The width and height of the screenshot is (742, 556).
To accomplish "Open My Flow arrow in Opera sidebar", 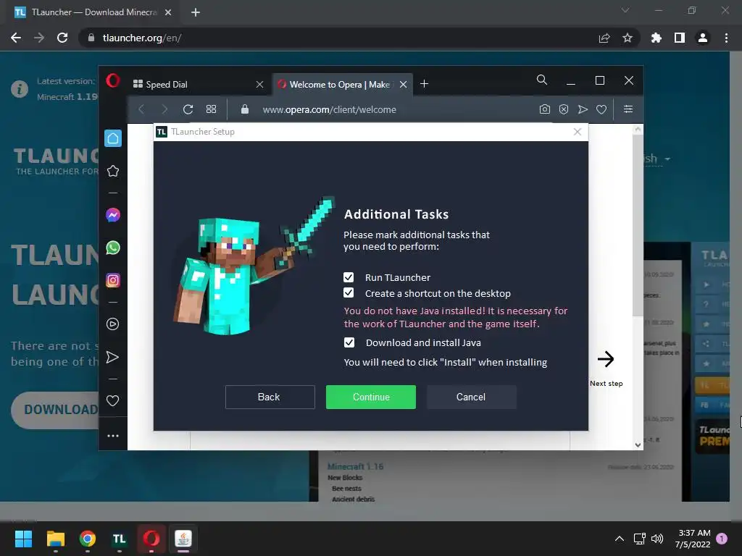I will pyautogui.click(x=112, y=357).
